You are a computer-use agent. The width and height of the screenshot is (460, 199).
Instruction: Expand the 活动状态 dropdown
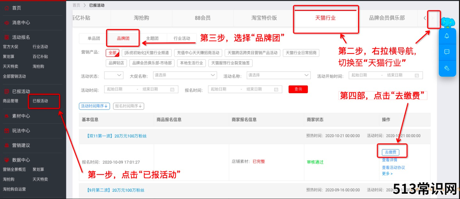point(114,75)
